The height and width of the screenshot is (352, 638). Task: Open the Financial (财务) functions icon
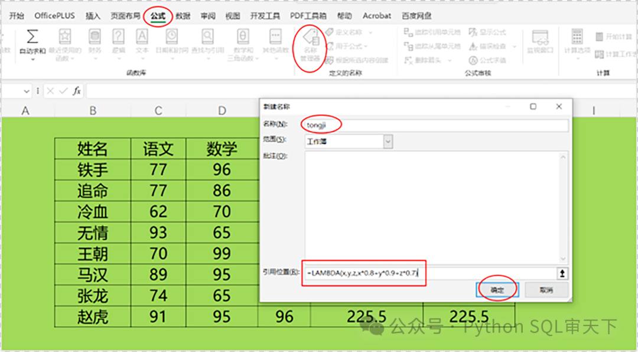95,38
